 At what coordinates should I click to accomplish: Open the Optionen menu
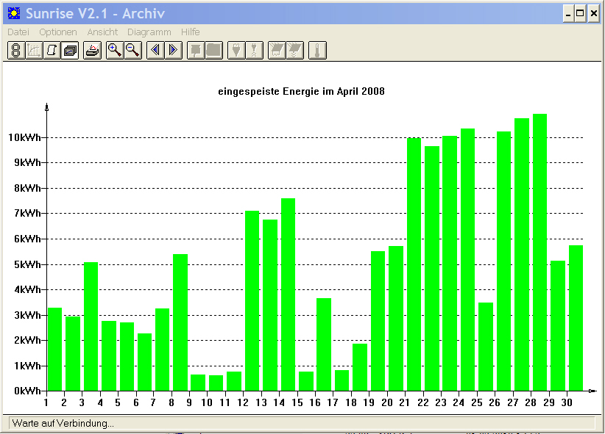(x=58, y=32)
